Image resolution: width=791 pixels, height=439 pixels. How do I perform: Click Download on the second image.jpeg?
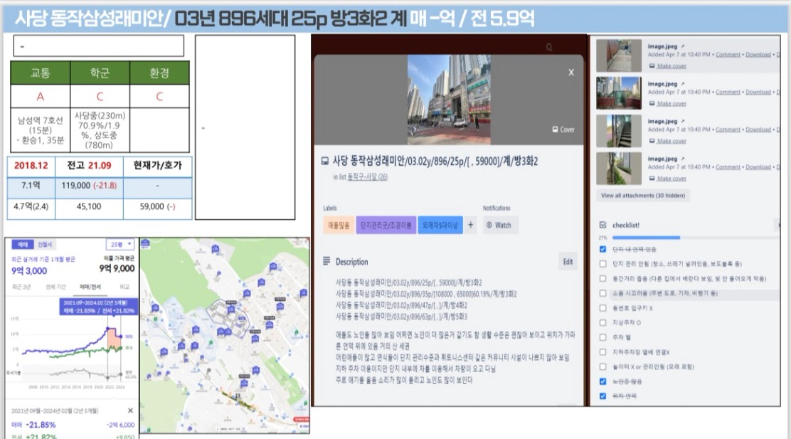coord(758,92)
